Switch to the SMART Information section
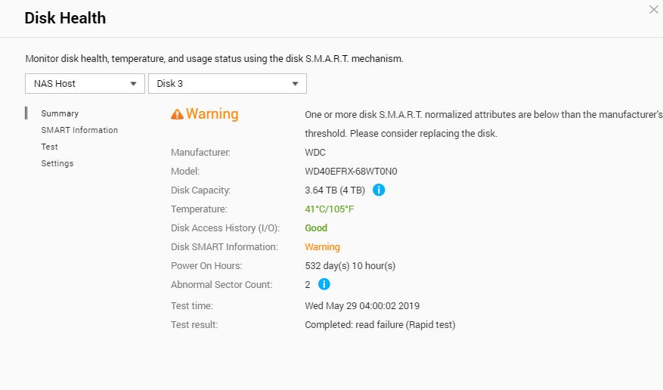 [x=79, y=130]
